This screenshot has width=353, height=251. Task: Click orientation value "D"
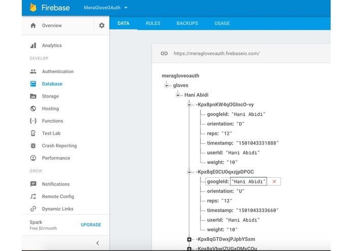240,124
